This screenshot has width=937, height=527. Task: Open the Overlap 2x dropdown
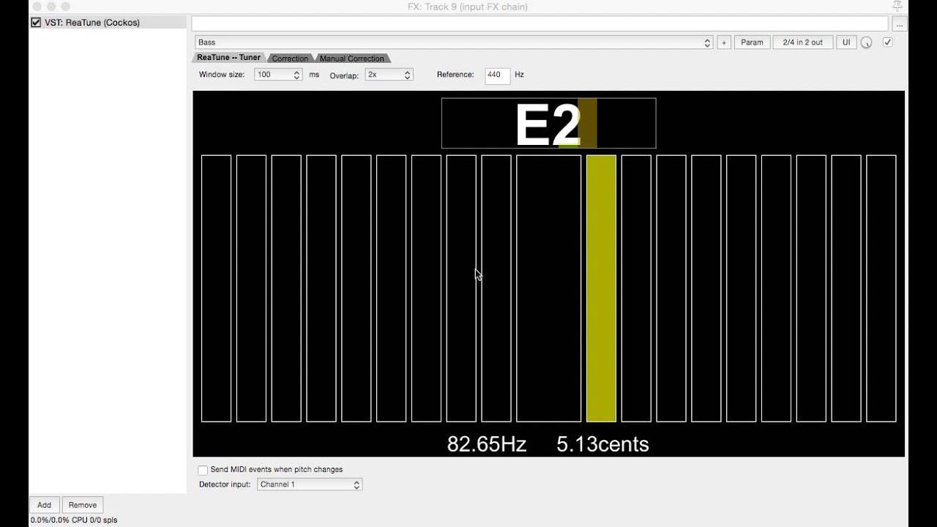click(x=389, y=75)
